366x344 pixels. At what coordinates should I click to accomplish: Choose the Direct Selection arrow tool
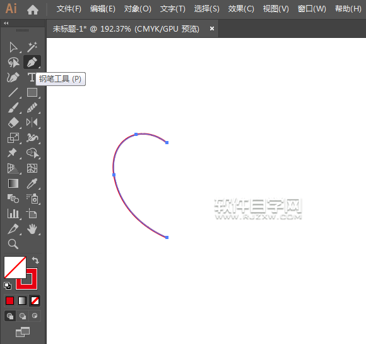pyautogui.click(x=13, y=47)
